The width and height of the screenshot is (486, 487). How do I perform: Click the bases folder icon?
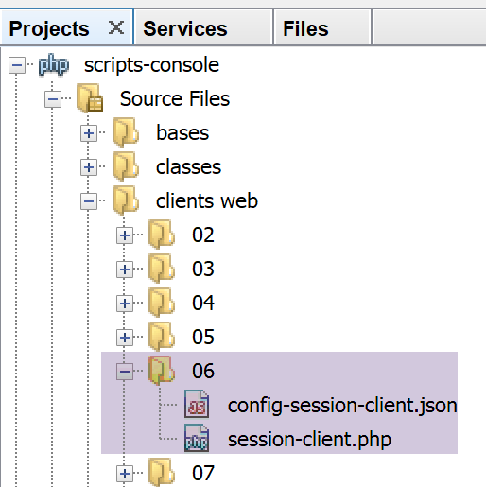(126, 132)
